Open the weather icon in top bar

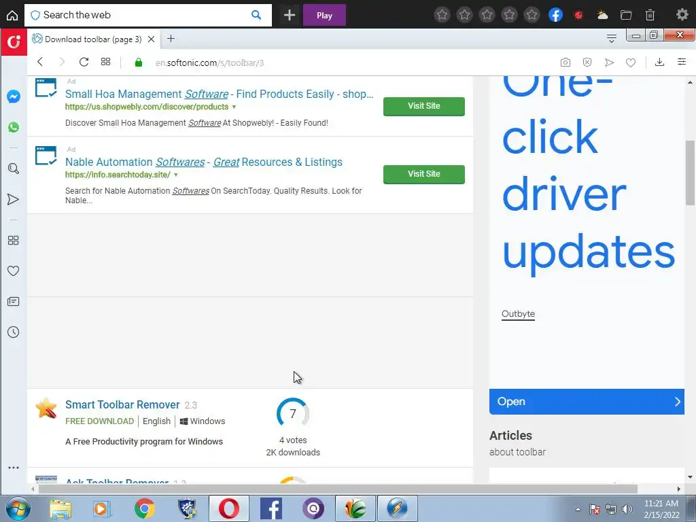coord(602,15)
